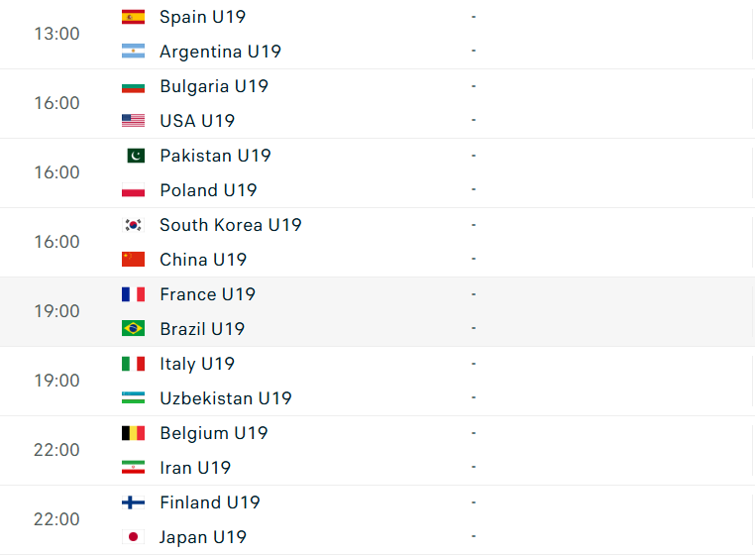The width and height of the screenshot is (755, 556).
Task: Click the Finland flag icon
Action: (x=133, y=502)
